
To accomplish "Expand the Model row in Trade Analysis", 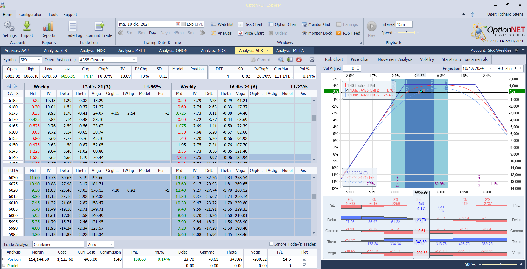I will (x=4, y=265).
